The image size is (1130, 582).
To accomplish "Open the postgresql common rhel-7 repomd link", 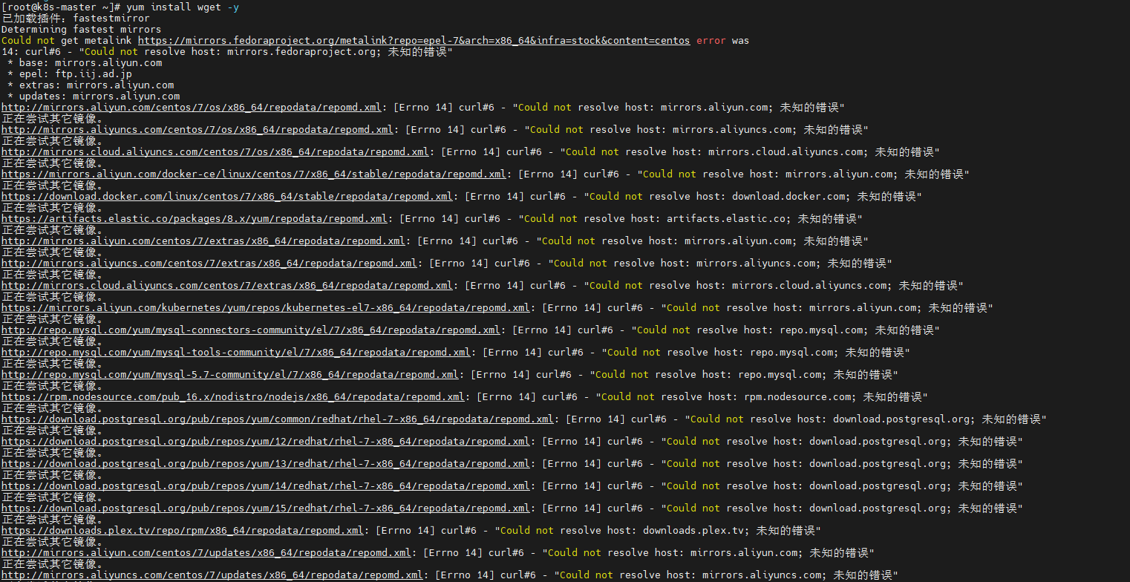I will pyautogui.click(x=278, y=419).
